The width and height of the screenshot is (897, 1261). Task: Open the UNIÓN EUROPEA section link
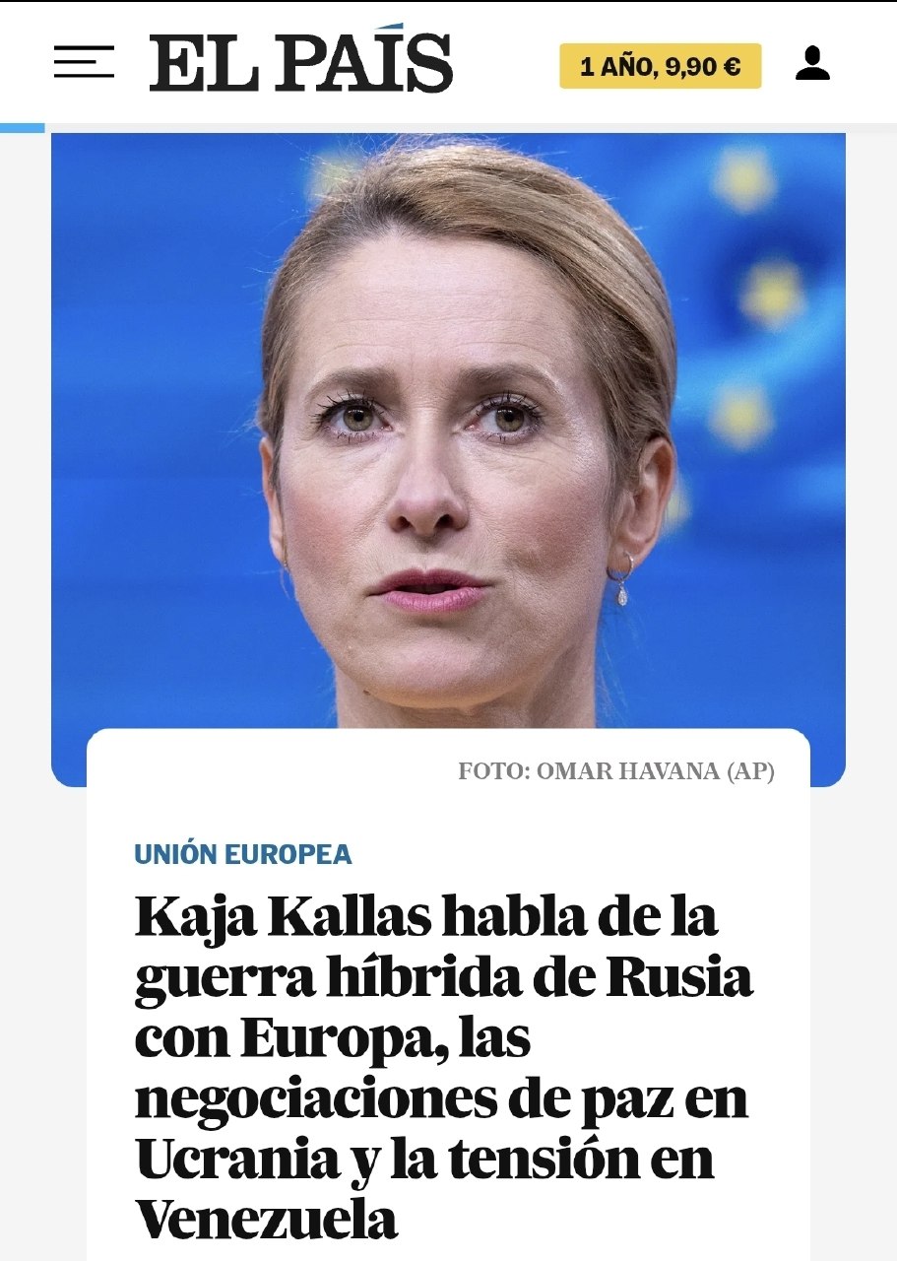243,854
